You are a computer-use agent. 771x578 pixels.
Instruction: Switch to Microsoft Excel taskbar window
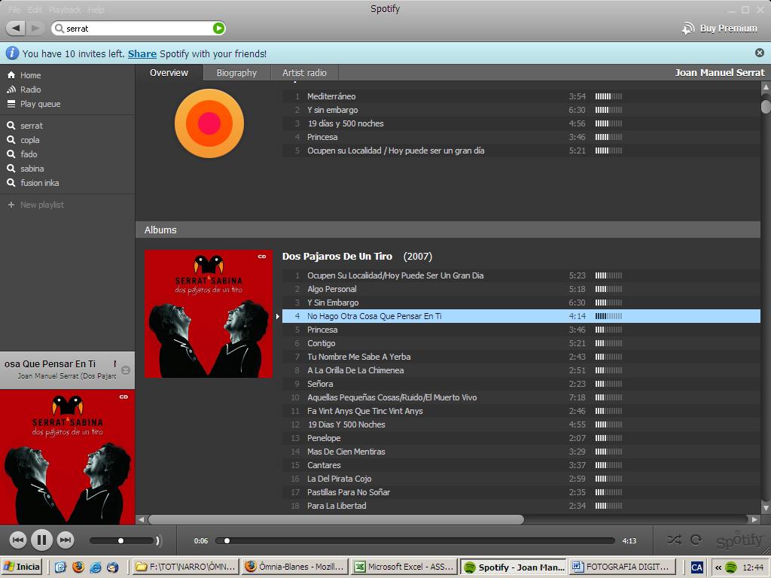tap(404, 567)
